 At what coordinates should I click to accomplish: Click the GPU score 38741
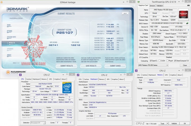pos(53,45)
